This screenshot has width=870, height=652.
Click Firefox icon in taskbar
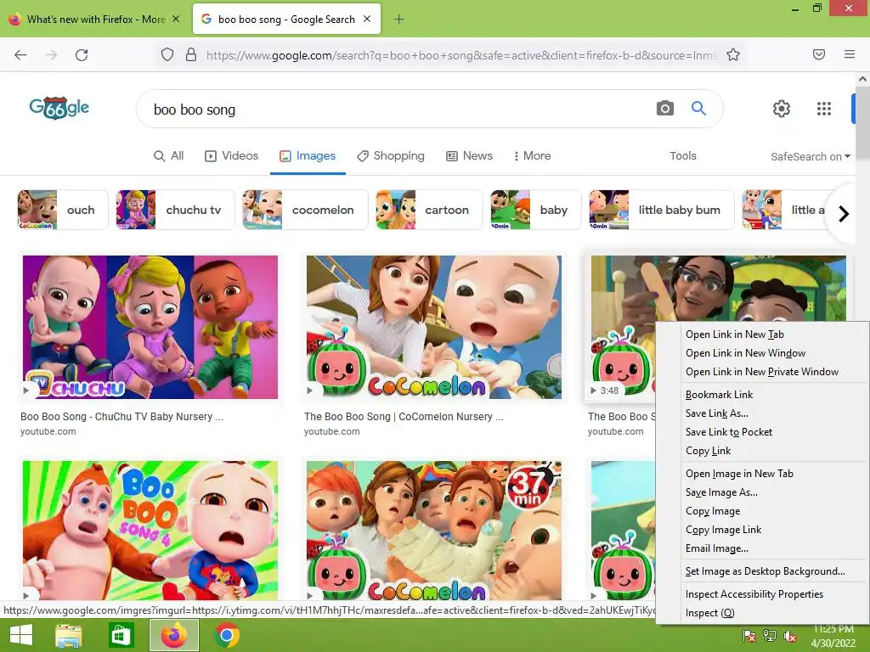coord(174,635)
